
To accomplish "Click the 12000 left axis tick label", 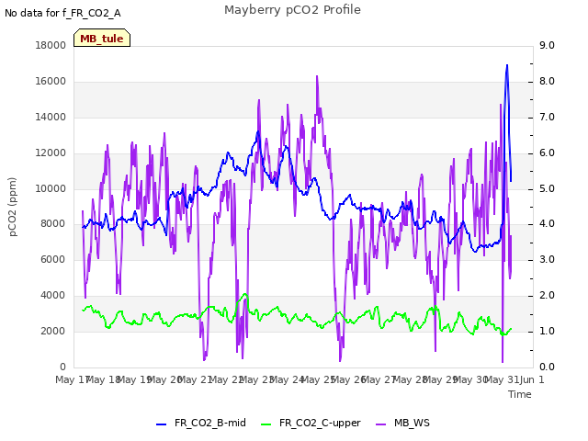I will [x=51, y=153].
